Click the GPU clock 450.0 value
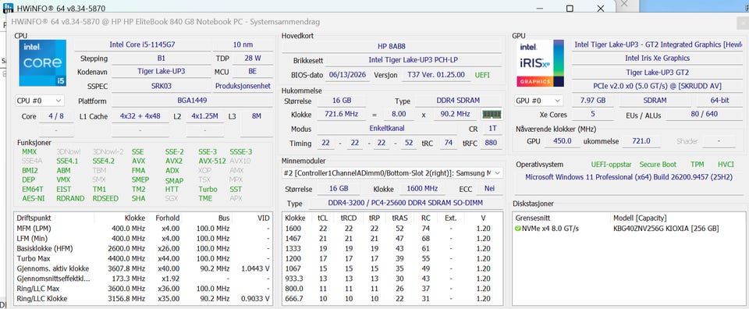The height and width of the screenshot is (309, 749). (562, 141)
